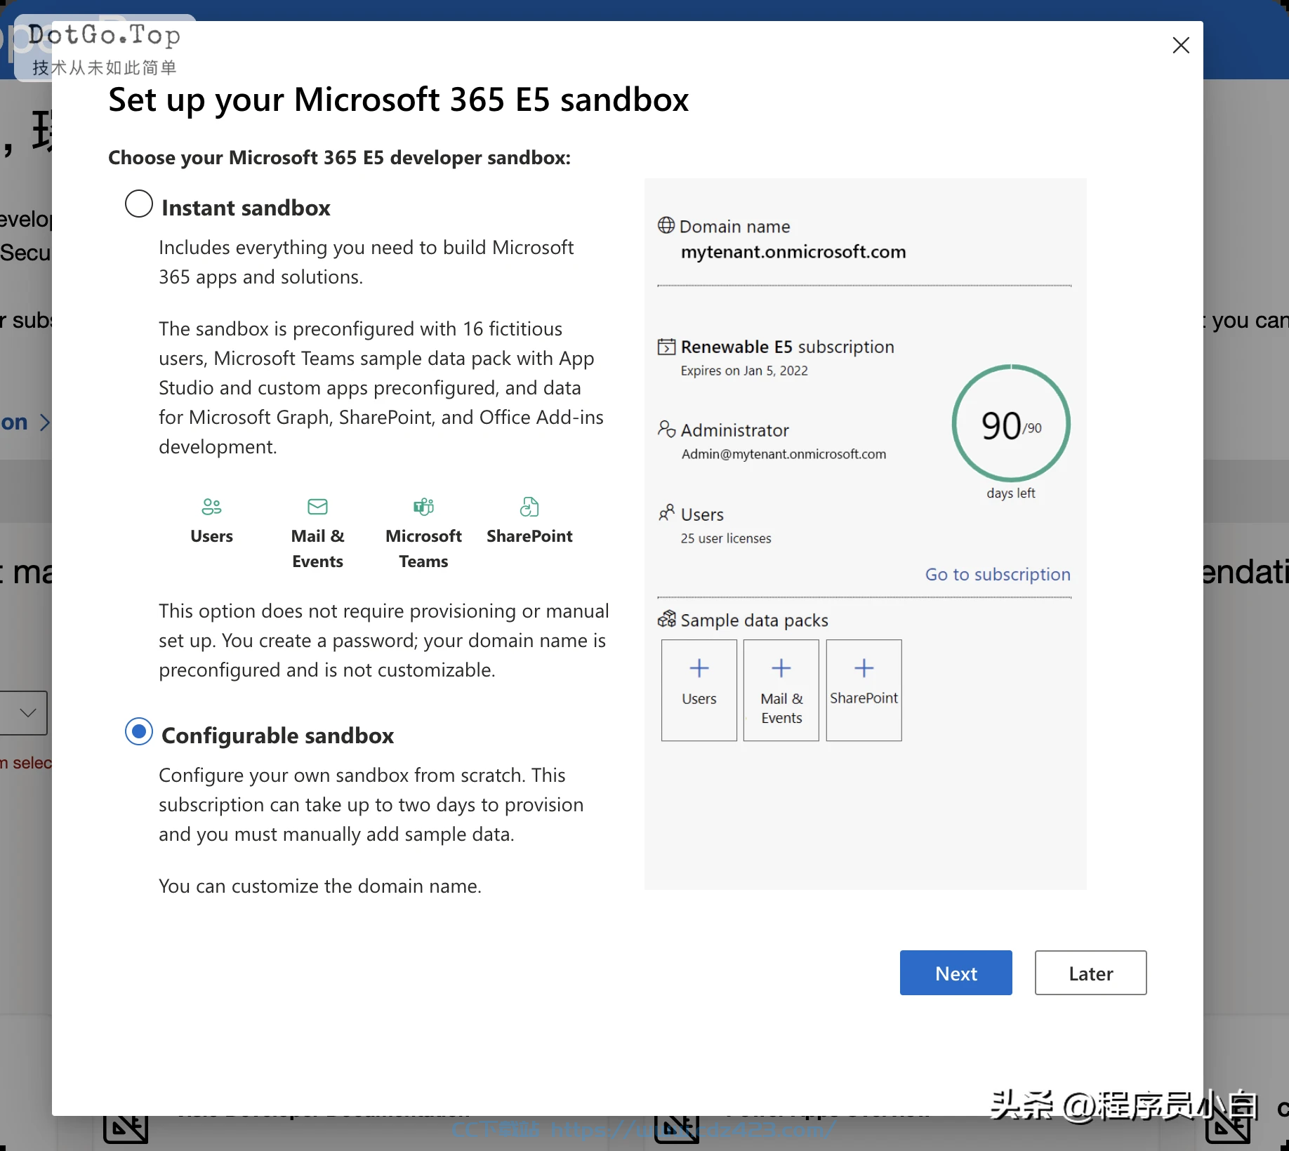Click the 90 days left progress ring

1011,423
